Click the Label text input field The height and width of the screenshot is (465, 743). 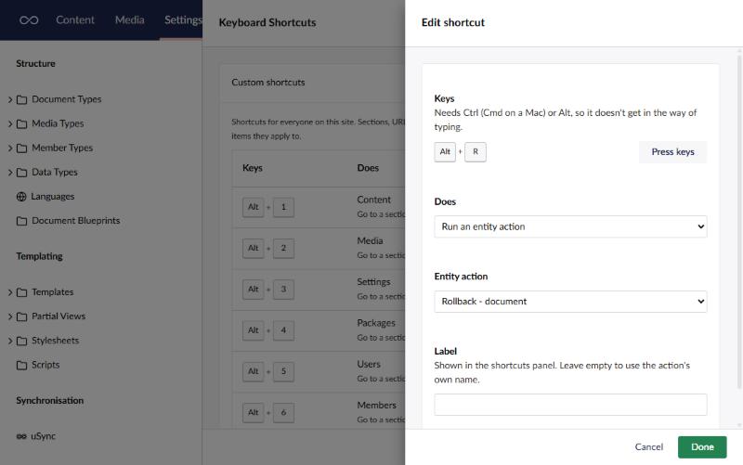(570, 405)
